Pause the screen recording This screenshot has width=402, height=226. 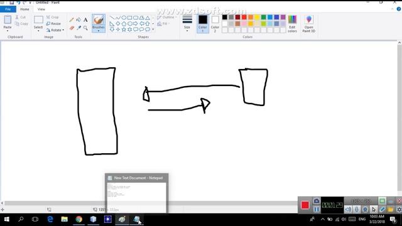point(317,210)
